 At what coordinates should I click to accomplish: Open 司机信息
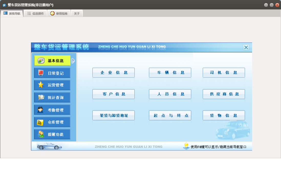[224, 73]
